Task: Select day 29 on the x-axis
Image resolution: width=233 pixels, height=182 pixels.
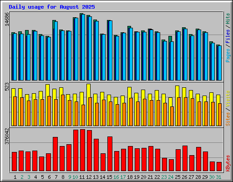Action: (x=205, y=177)
